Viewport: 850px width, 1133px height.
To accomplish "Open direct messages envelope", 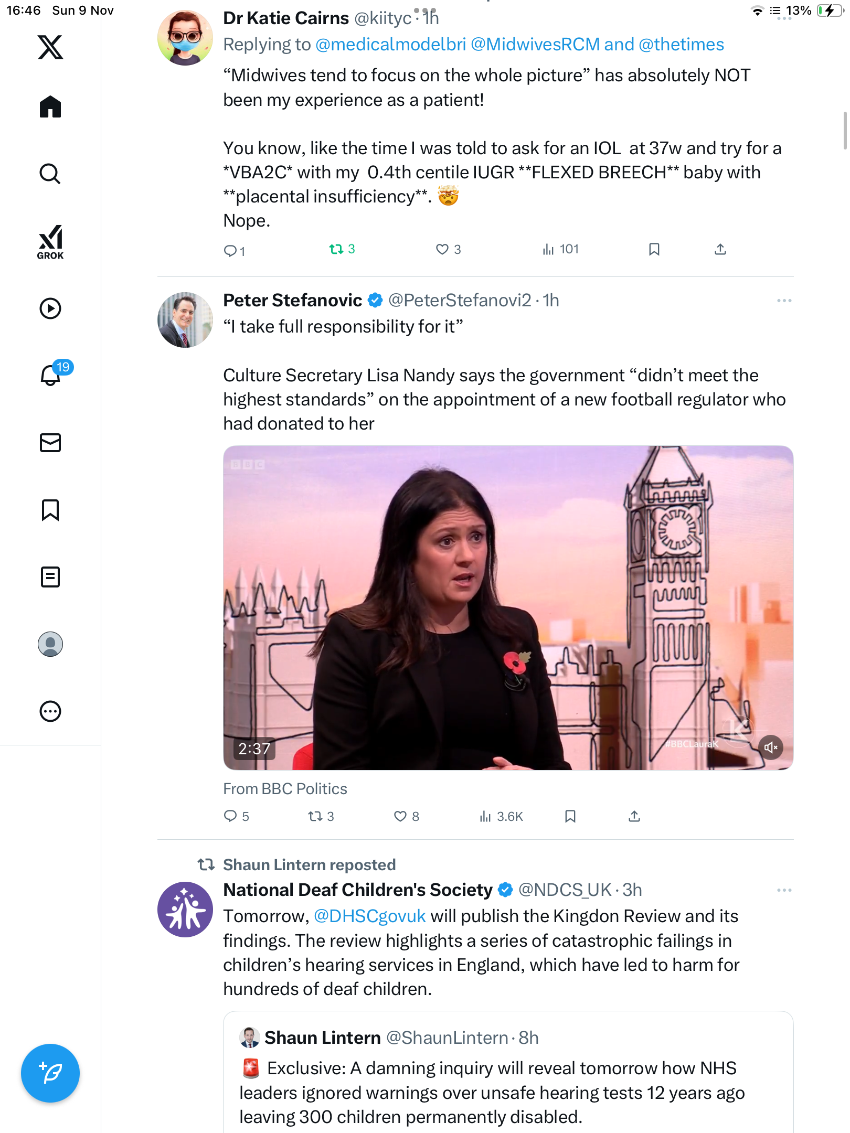I will click(x=50, y=443).
